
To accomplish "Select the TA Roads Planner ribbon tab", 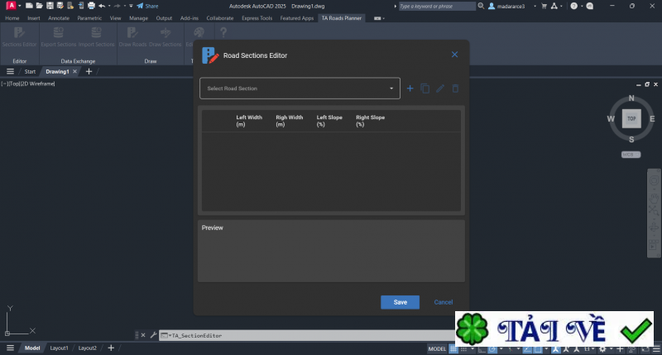I will coord(341,18).
